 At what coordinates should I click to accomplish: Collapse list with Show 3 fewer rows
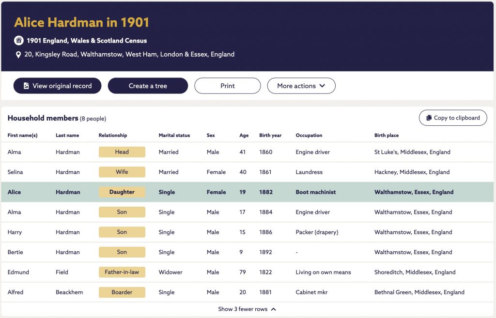[x=247, y=309]
